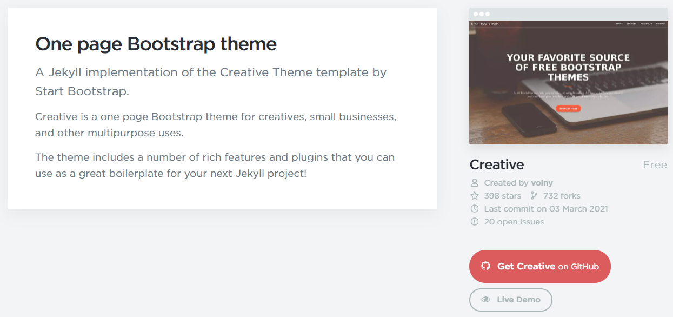Click Start Bootstrap brand in preview navbar
673x317 pixels.
click(x=484, y=24)
